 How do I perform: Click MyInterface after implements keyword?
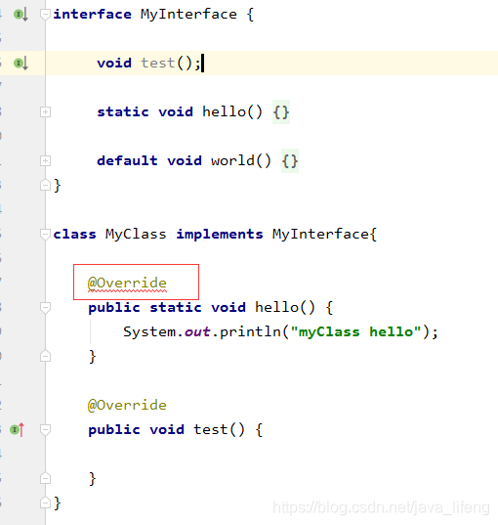tap(320, 234)
